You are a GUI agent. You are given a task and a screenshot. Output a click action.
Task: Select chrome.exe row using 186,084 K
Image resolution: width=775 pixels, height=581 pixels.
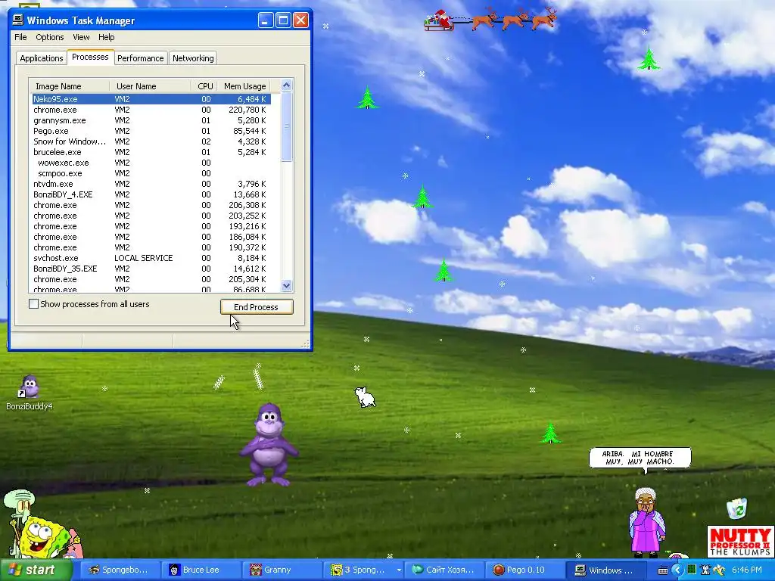(151, 237)
